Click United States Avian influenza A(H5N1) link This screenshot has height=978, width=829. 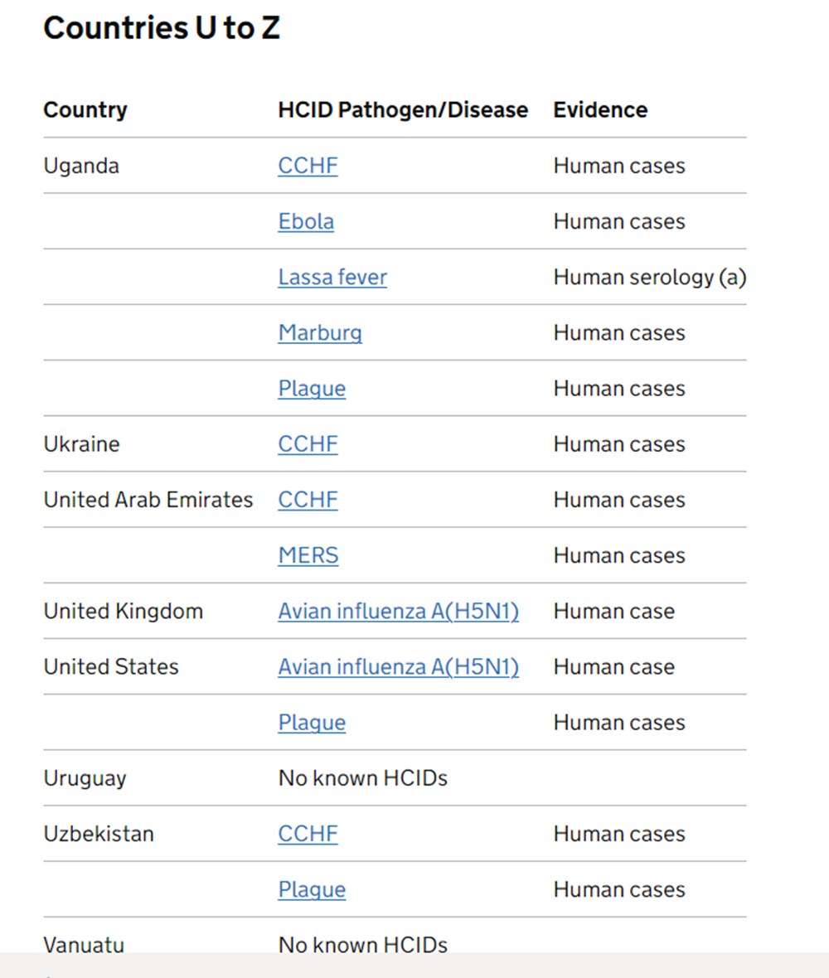point(398,666)
